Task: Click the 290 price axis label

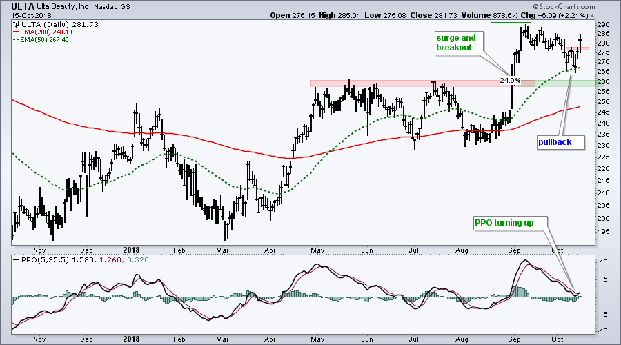Action: pyautogui.click(x=603, y=25)
